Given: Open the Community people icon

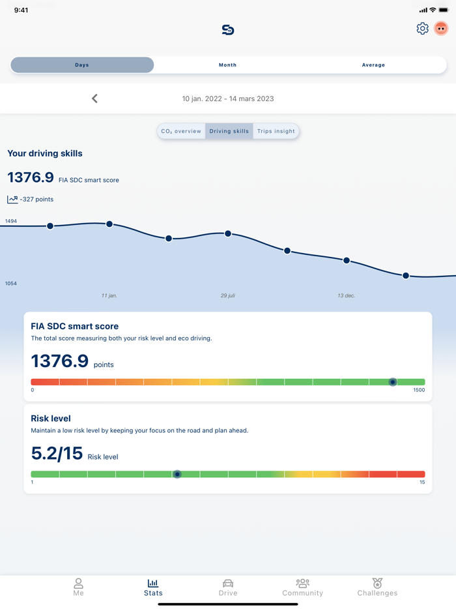Looking at the screenshot, I should coord(303,583).
